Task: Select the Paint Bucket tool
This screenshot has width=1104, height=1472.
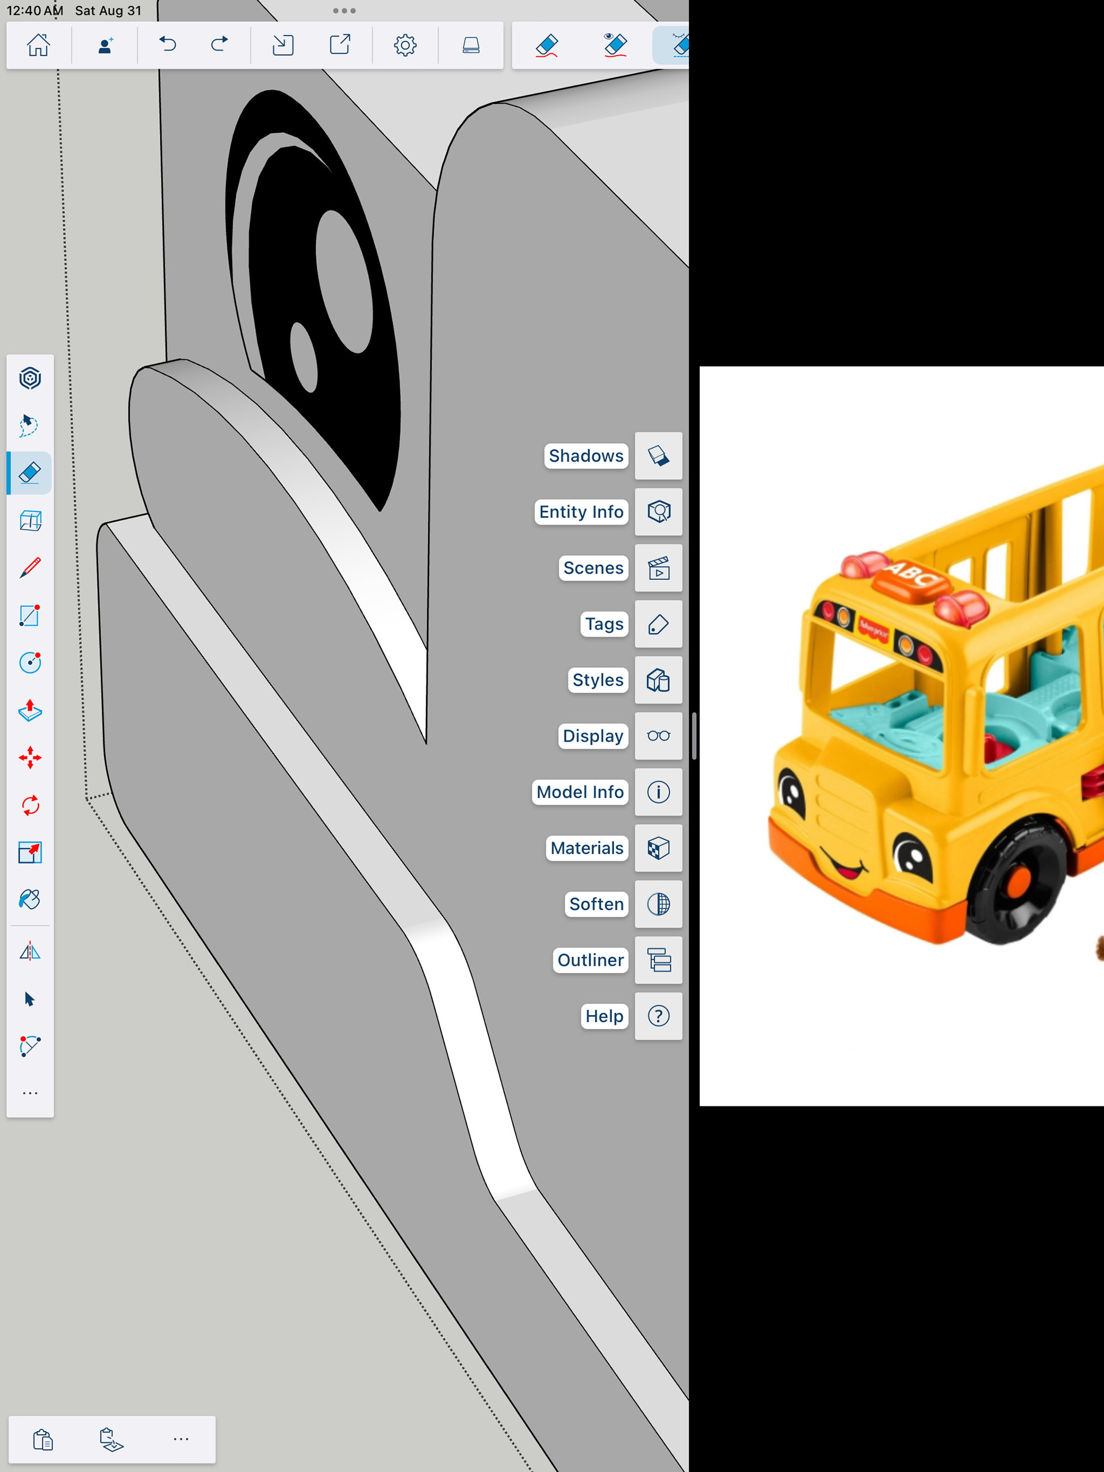Action: [30, 900]
